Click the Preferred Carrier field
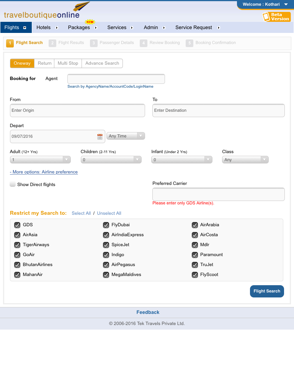 tap(219, 194)
